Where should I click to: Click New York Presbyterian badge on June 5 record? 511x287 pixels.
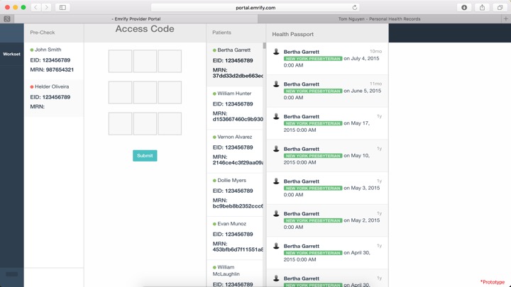pos(313,91)
